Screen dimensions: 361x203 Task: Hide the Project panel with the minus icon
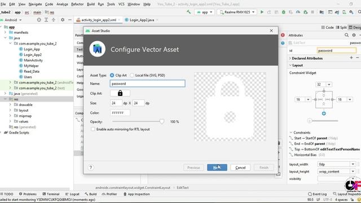pyautogui.click(x=70, y=20)
